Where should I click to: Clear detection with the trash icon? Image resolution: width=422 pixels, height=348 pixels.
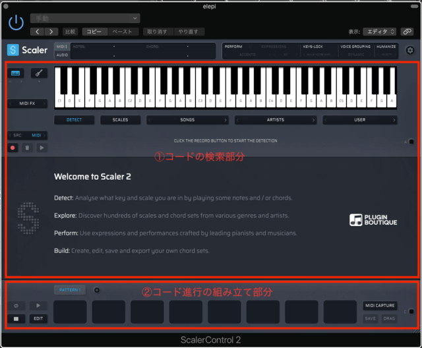click(27, 148)
